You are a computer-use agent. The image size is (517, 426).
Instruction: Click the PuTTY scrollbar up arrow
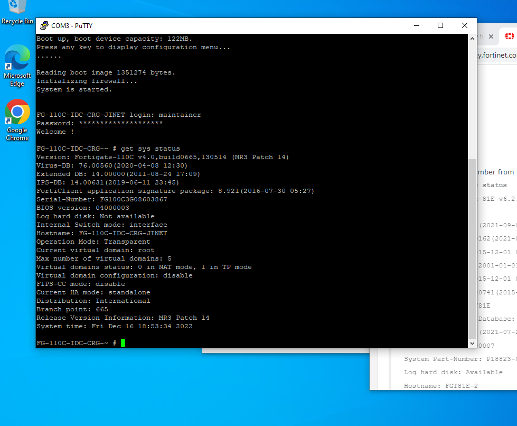coord(472,38)
